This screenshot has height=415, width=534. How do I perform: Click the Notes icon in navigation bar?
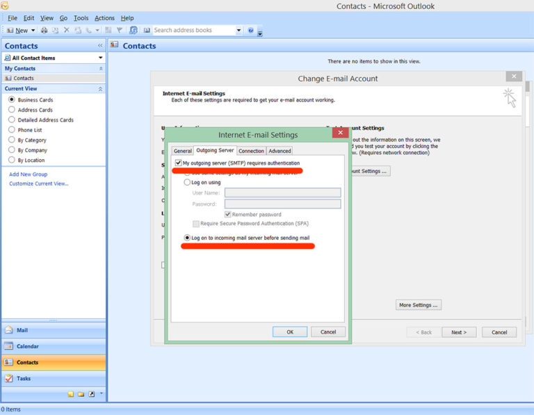pyautogui.click(x=70, y=394)
